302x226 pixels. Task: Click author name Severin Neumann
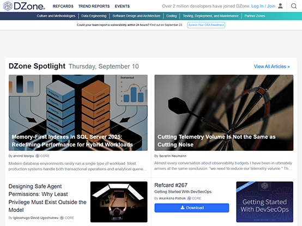(173, 156)
